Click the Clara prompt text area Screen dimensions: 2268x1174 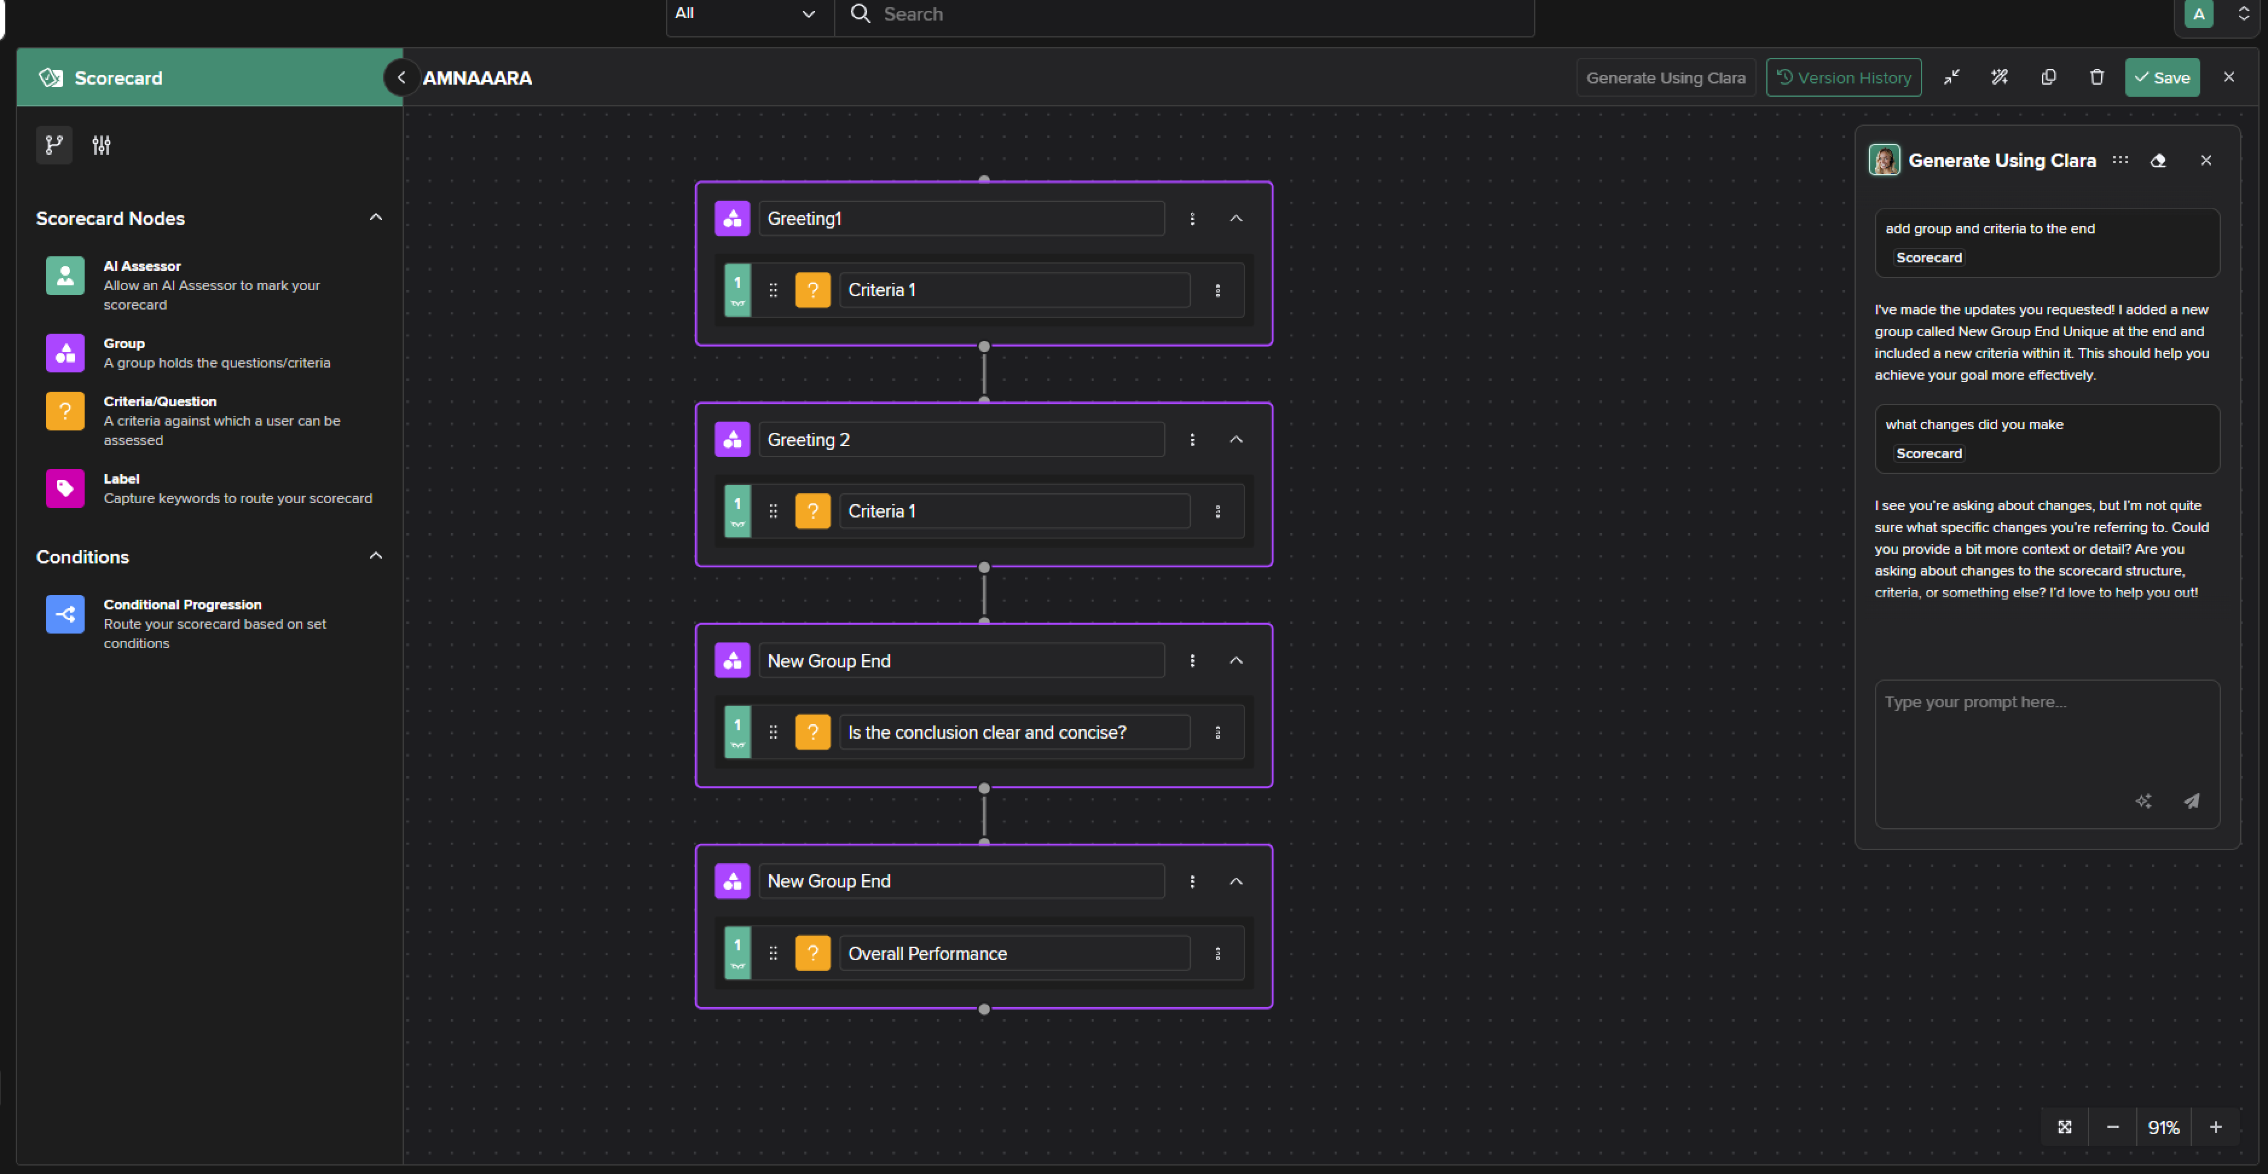click(x=2047, y=754)
